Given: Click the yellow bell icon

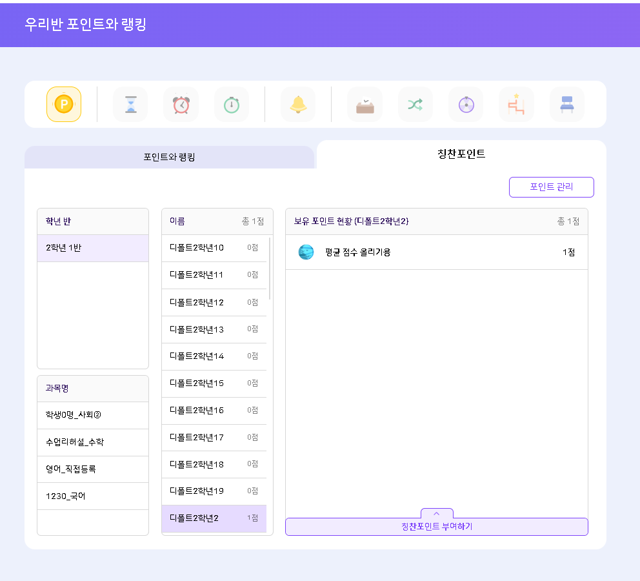Looking at the screenshot, I should coord(298,105).
